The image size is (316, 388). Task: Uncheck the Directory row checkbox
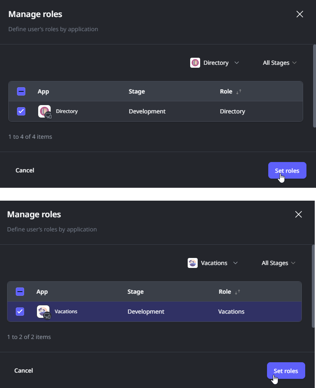coord(21,111)
